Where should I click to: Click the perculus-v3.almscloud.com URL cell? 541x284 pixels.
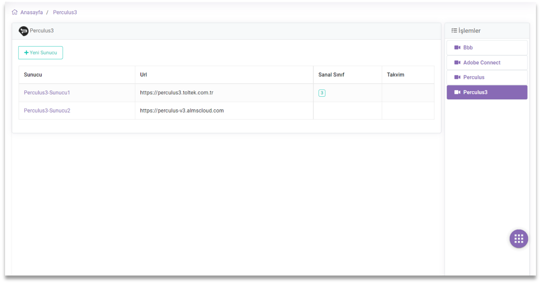coord(182,110)
